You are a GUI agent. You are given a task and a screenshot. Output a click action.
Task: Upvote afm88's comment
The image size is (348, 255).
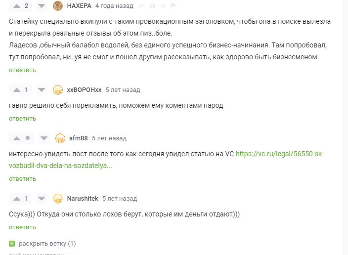click(17, 138)
